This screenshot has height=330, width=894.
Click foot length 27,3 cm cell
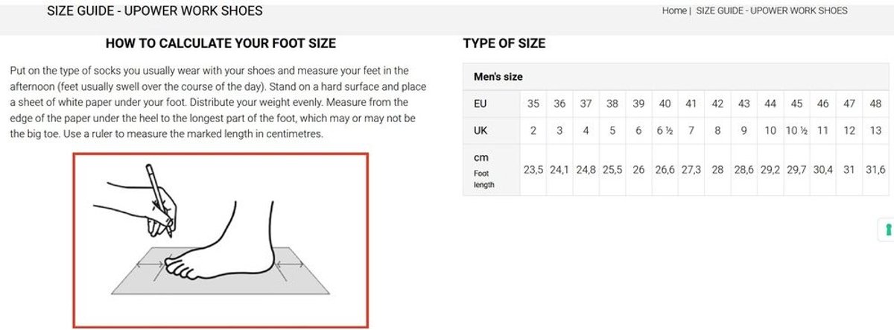click(x=691, y=170)
